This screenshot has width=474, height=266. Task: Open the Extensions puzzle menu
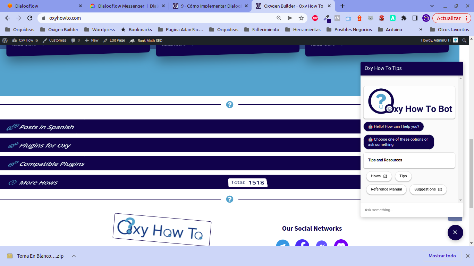[x=404, y=18]
